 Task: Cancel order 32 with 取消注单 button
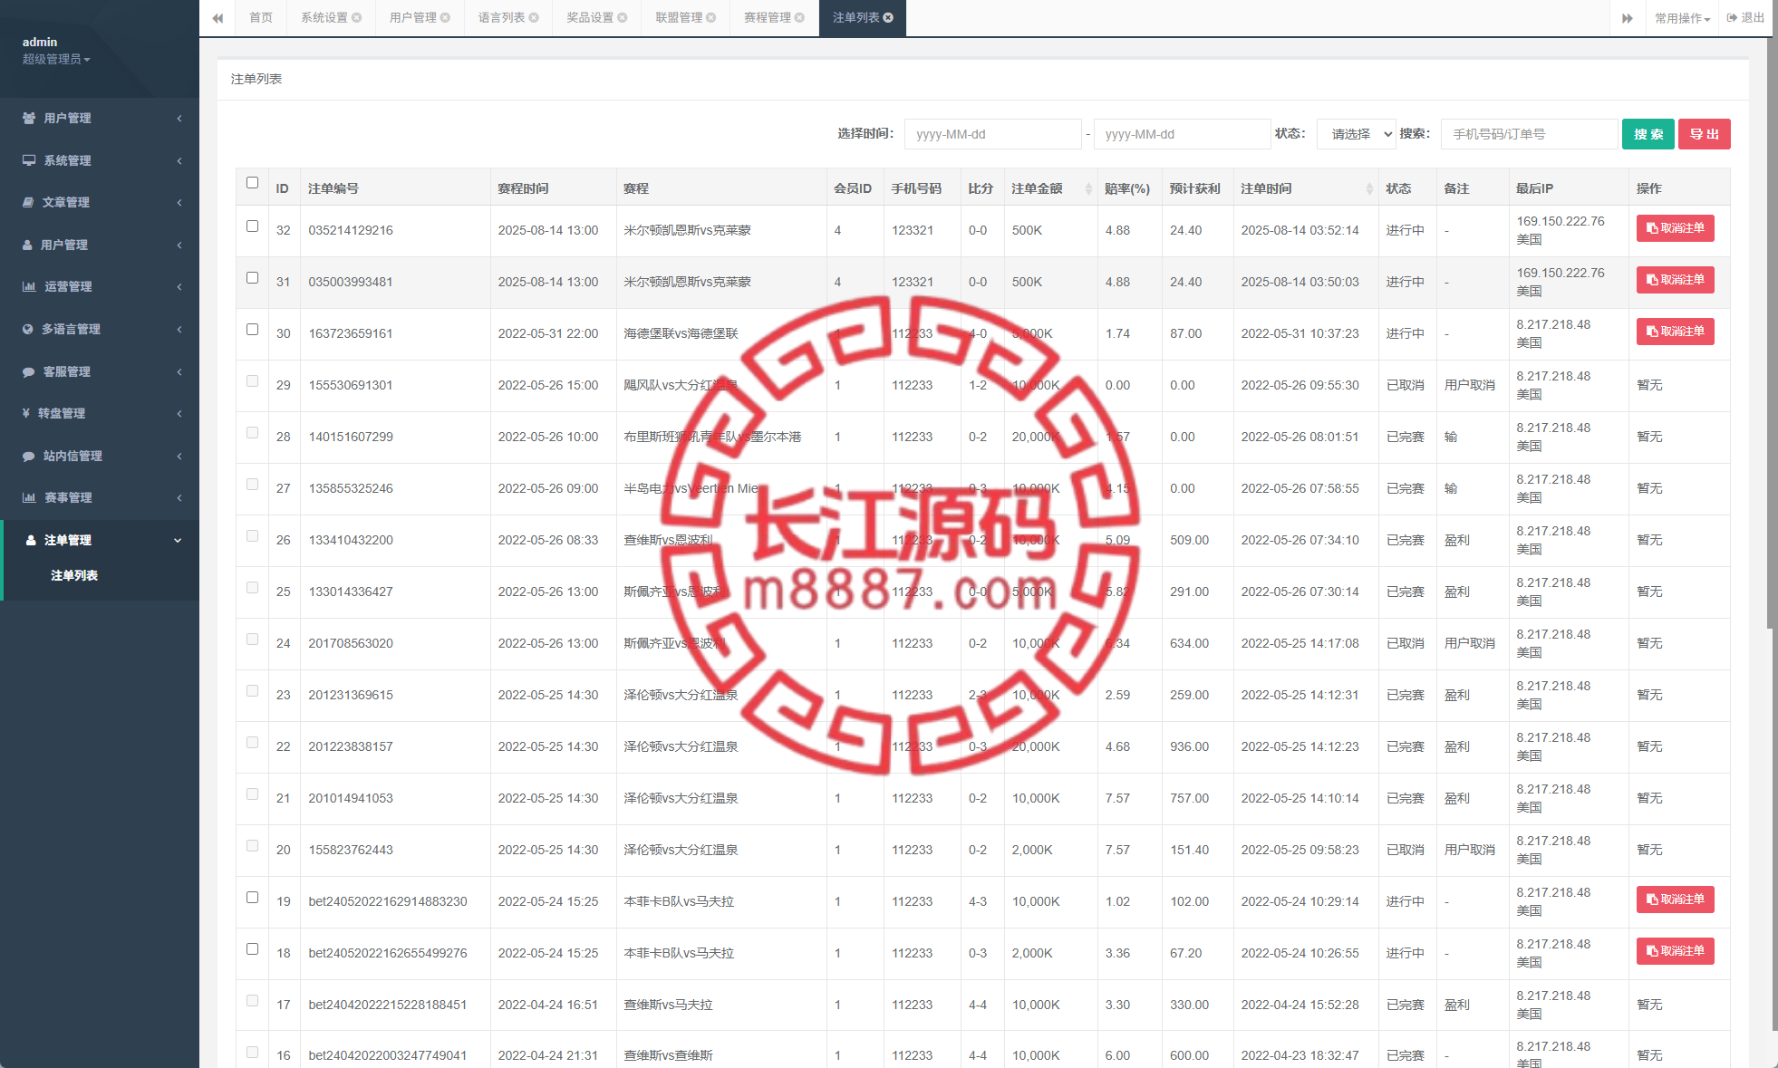point(1675,228)
